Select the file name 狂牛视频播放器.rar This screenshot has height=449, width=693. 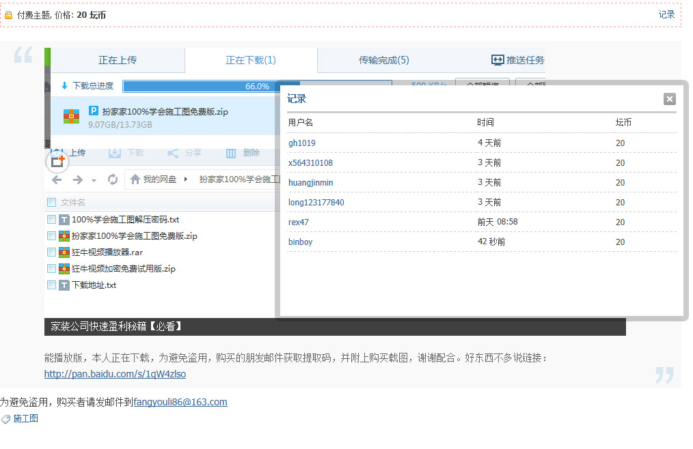(x=107, y=252)
